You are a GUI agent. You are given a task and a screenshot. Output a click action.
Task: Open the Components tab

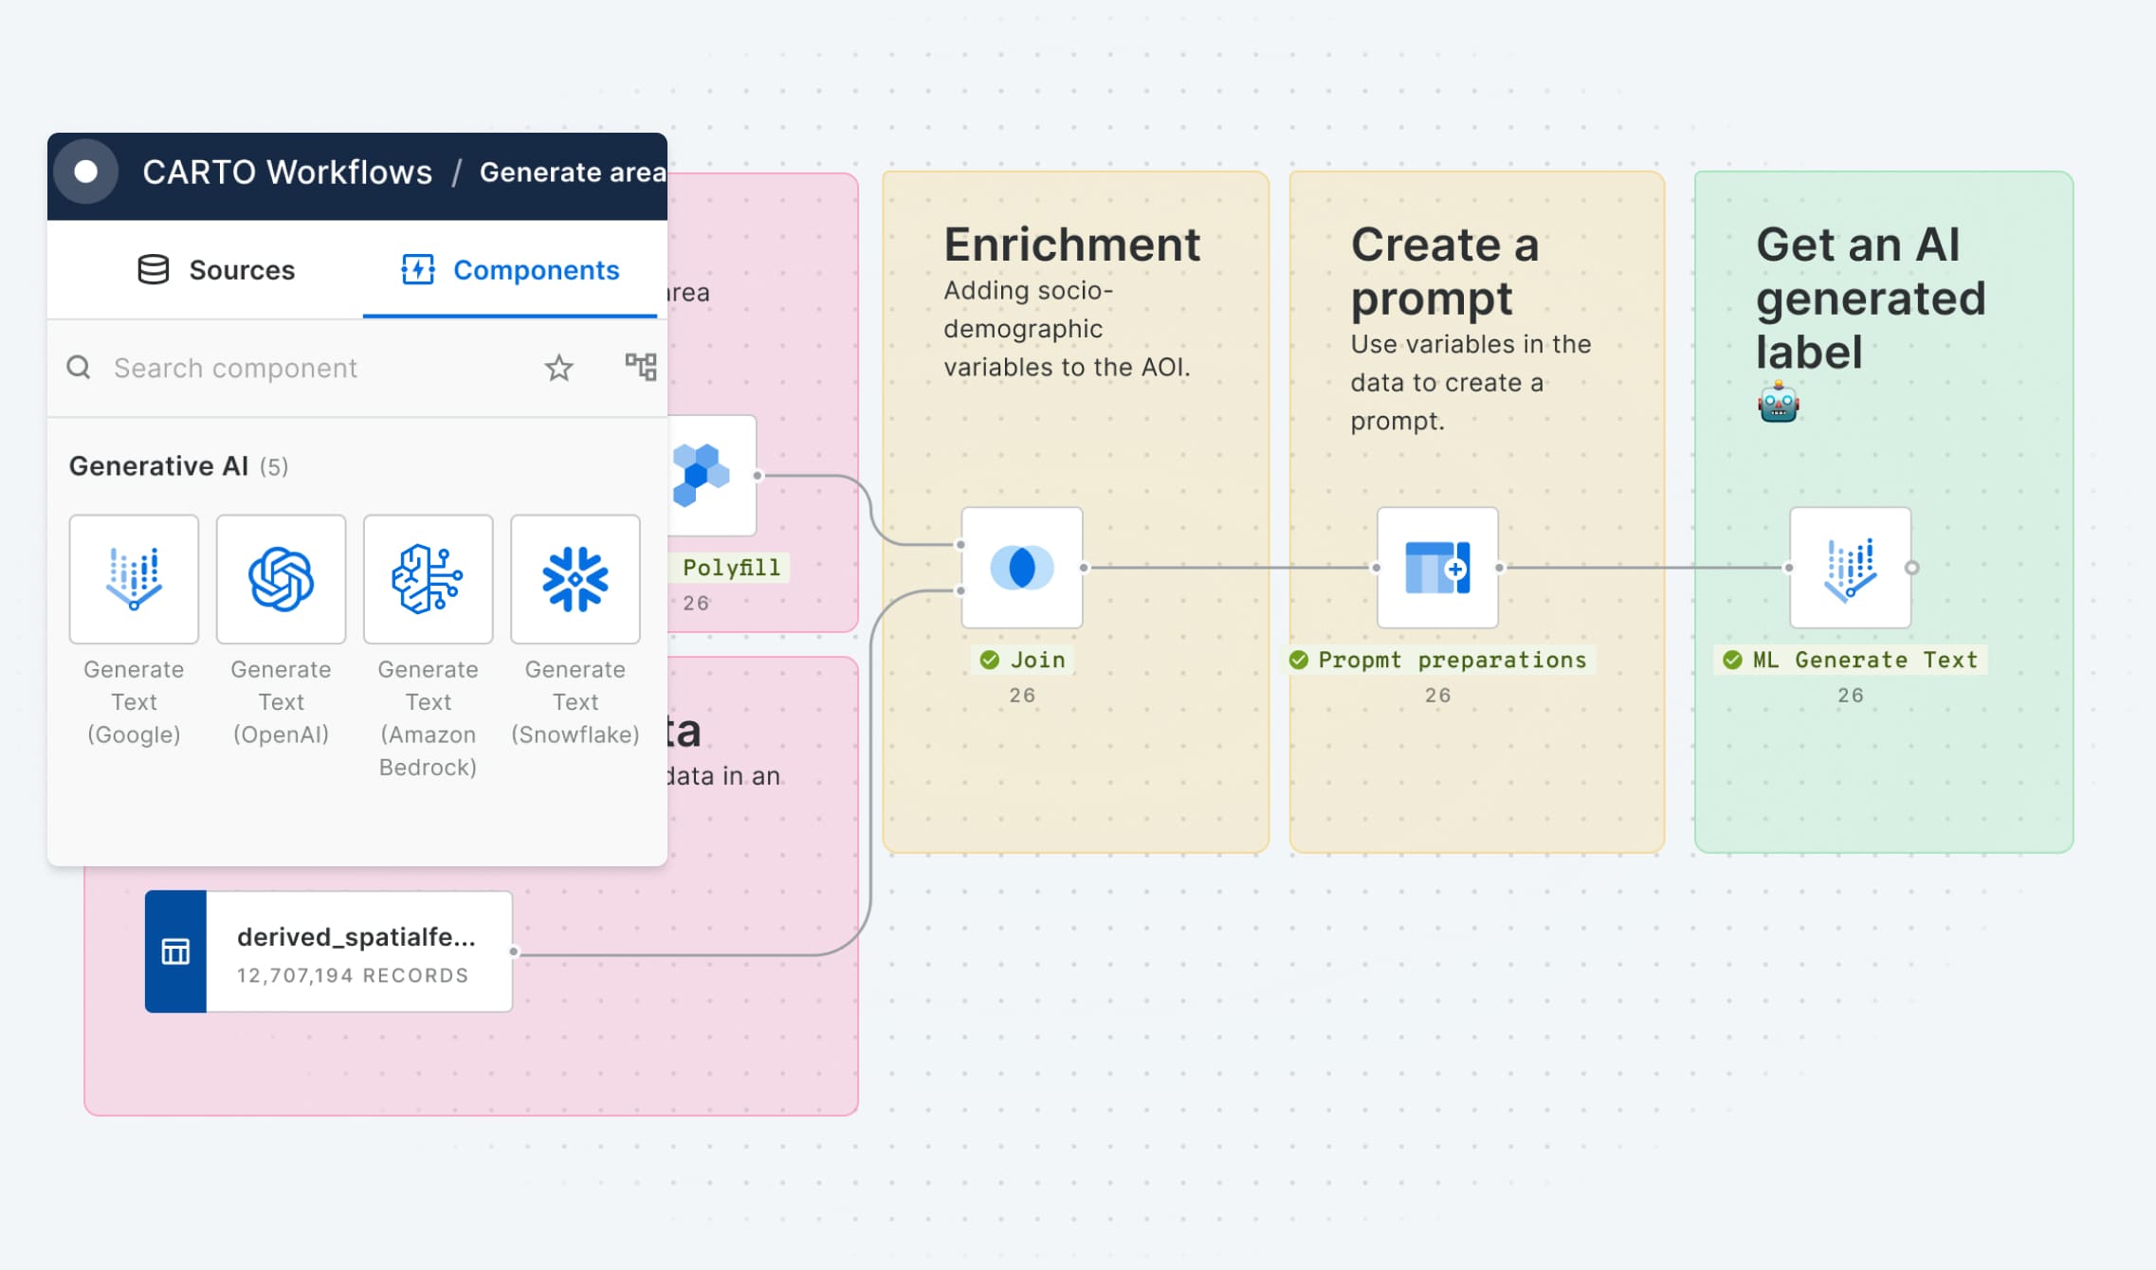pyautogui.click(x=510, y=270)
